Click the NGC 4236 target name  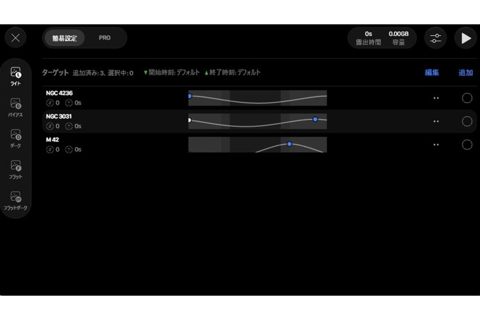click(59, 93)
